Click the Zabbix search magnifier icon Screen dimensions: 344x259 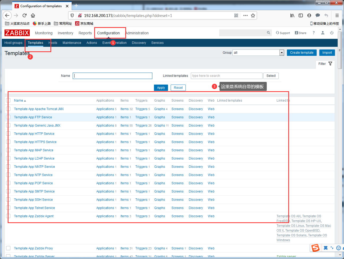269,33
